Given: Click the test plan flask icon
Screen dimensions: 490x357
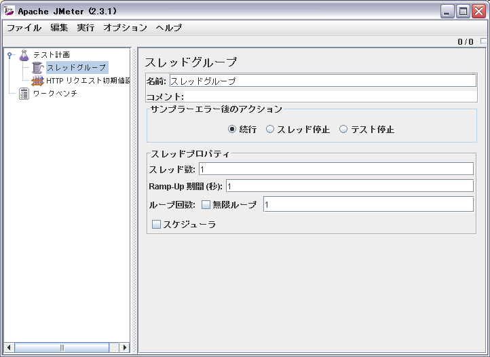Looking at the screenshot, I should point(24,54).
